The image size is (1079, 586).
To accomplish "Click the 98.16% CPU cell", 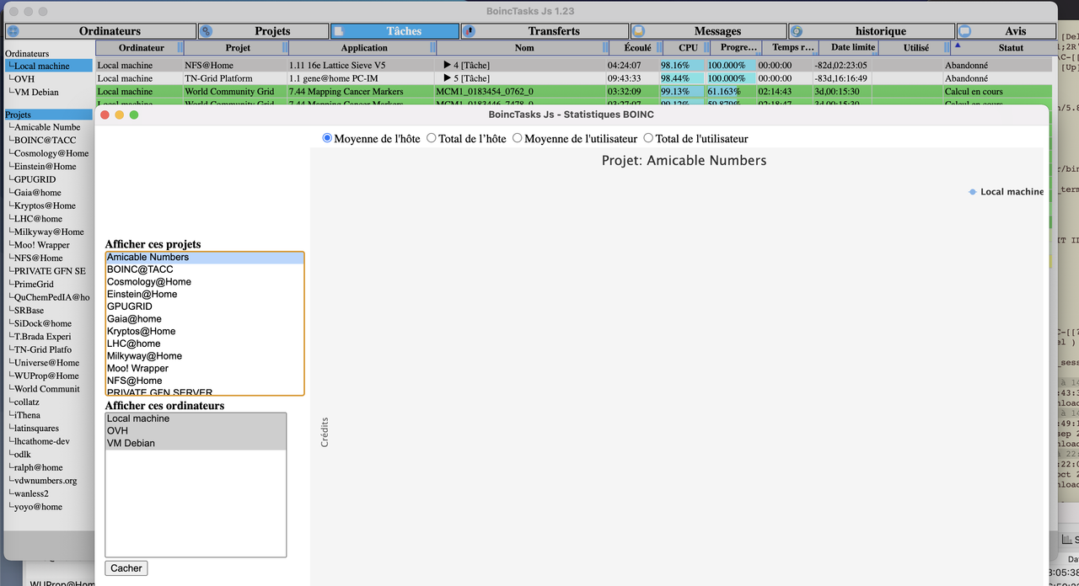I will tap(681, 65).
